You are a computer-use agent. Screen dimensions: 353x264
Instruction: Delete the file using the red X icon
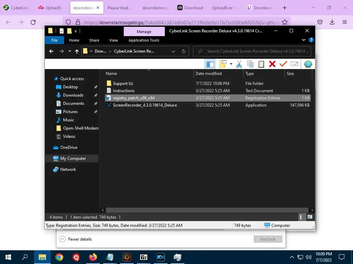[x=272, y=64]
